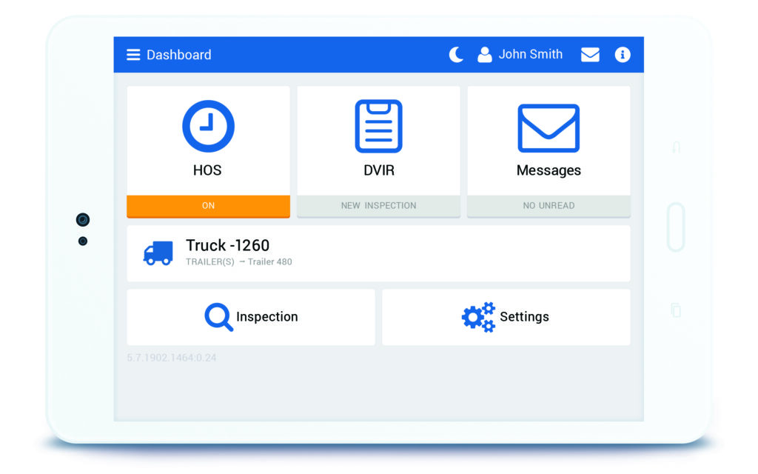
Task: Open John Smith driver name
Action: pyautogui.click(x=530, y=54)
